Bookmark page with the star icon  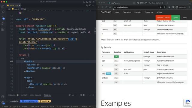164,7
